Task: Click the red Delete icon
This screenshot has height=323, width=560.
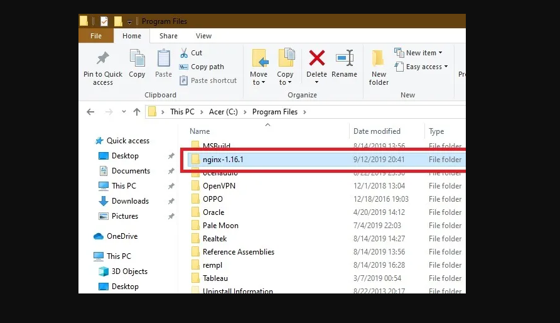Action: point(317,58)
